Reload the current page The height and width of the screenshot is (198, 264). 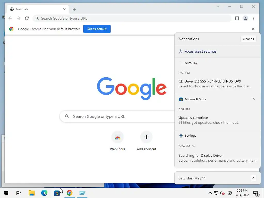coord(27,18)
